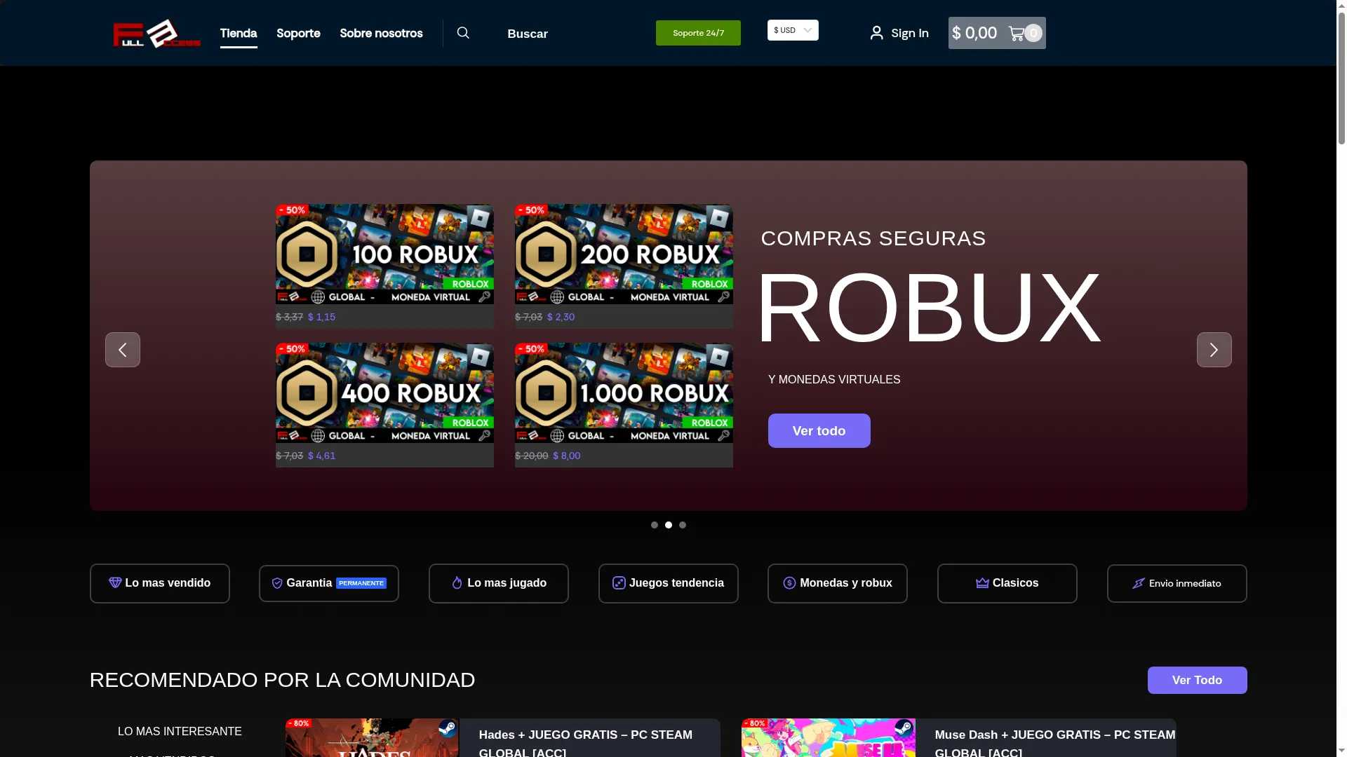The height and width of the screenshot is (757, 1347).
Task: Open Hades + JUEGO GRATIS title link
Action: [586, 743]
